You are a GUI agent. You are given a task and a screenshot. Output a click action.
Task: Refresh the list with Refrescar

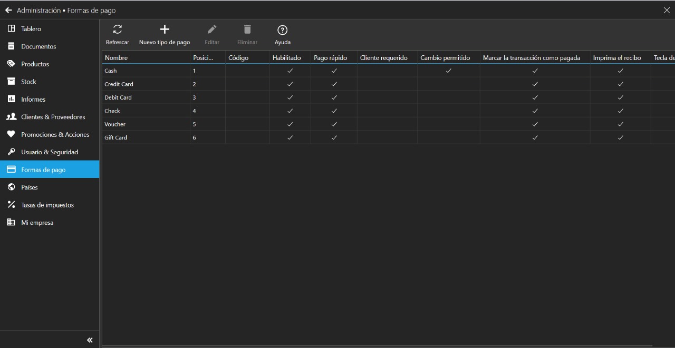118,35
